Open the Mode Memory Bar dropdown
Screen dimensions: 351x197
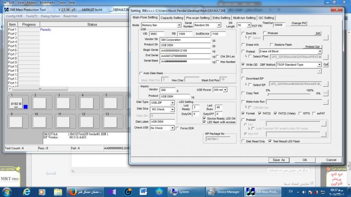[x=179, y=25]
